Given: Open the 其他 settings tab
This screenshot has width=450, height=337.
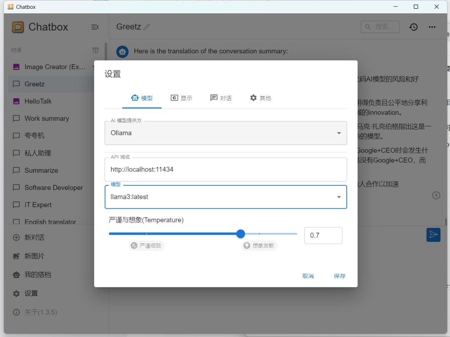Looking at the screenshot, I should coord(260,98).
